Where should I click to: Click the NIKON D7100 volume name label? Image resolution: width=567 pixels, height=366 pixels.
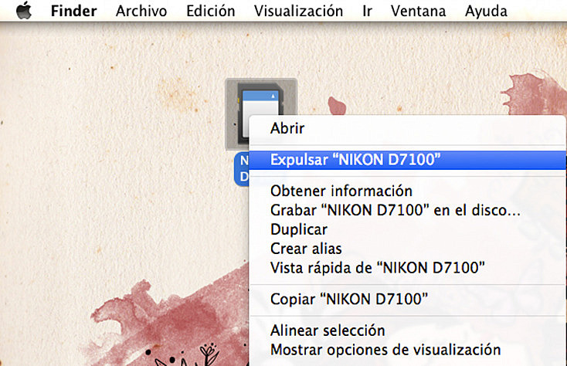(242, 169)
